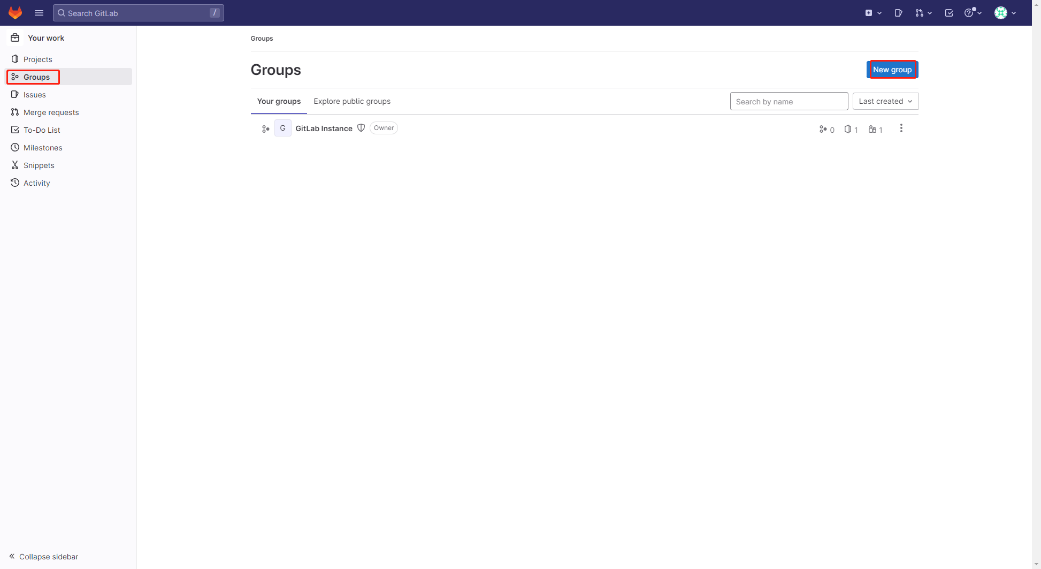Open Milestones in the sidebar
1041x569 pixels.
[68, 148]
